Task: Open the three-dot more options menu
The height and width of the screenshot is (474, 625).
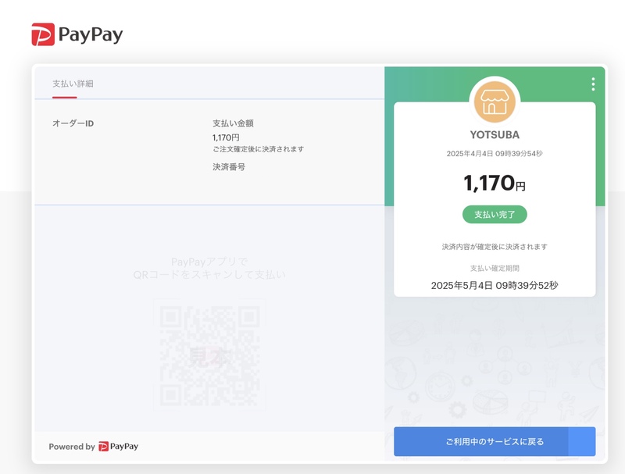Action: pos(593,84)
